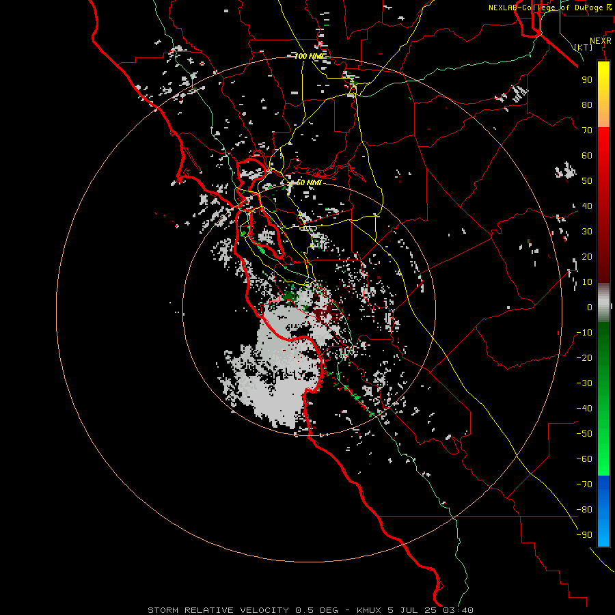The image size is (615, 615).
Task: Click the 'KMUX' radar site identifier
Action: 369,610
